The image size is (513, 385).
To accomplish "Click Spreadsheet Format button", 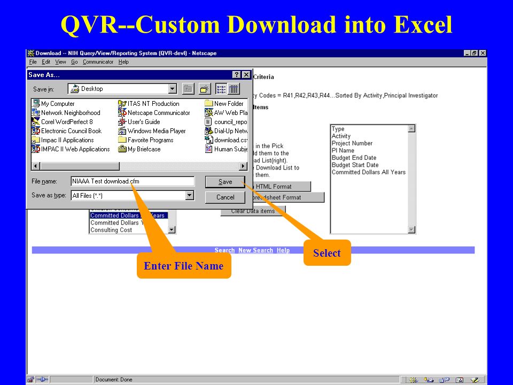I will coord(288,197).
